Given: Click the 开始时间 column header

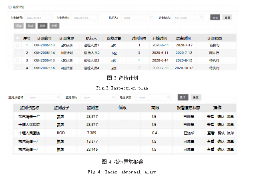Looking at the screenshot, I should click(x=160, y=38).
